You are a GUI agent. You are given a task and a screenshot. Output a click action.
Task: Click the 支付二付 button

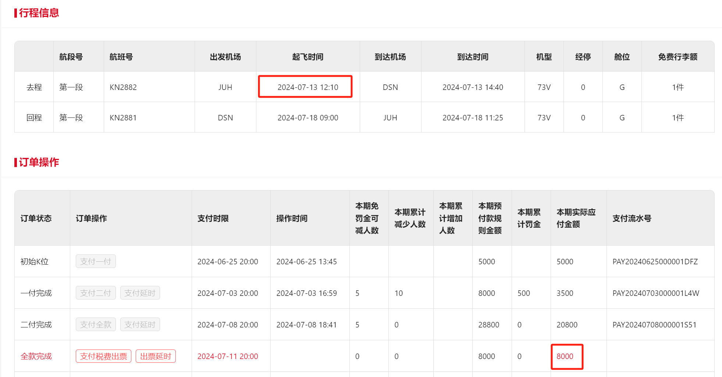point(96,293)
